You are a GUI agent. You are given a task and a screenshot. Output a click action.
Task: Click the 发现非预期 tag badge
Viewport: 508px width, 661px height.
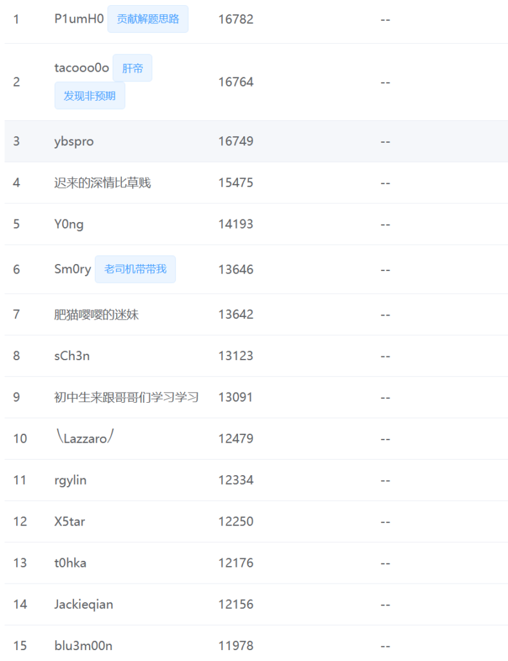click(90, 96)
